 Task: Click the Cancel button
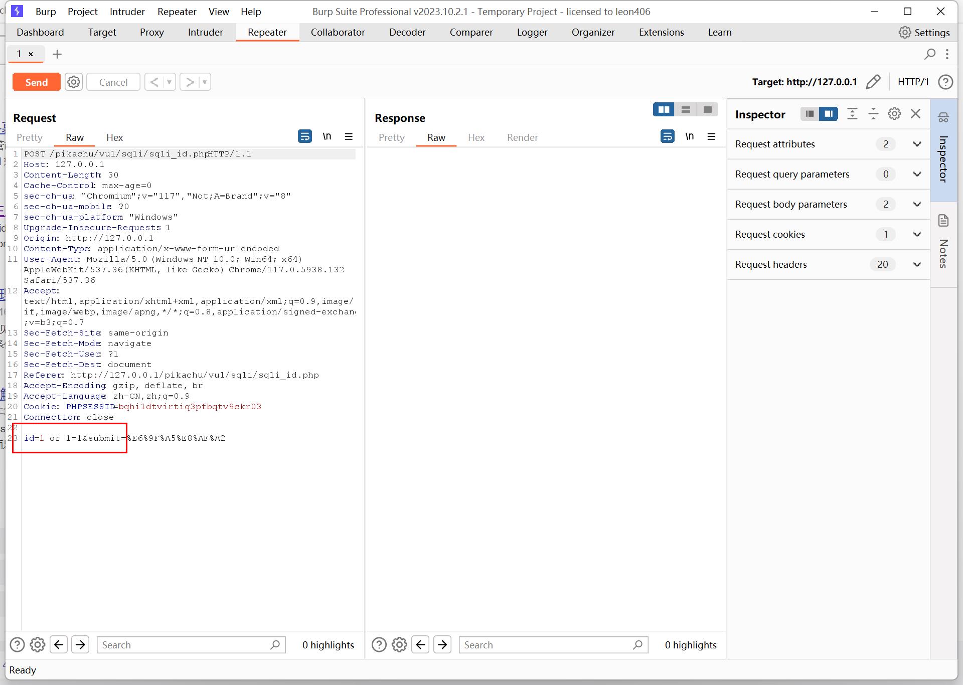[113, 82]
